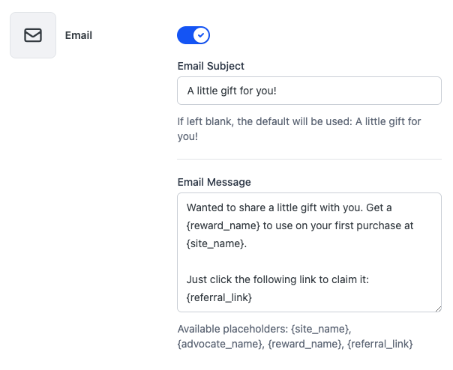This screenshot has width=453, height=370.
Task: Place cursor on {referral_link} in the message body
Action: 219,298
